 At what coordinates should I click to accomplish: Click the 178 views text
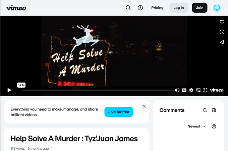coord(17,149)
